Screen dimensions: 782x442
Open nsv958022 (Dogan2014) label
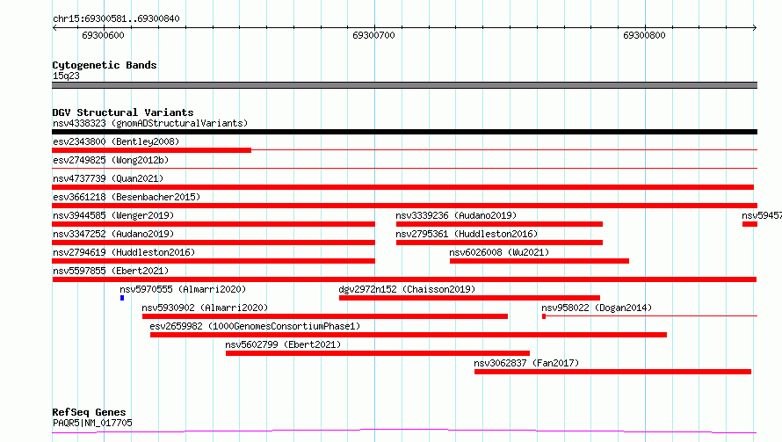pyautogui.click(x=597, y=308)
